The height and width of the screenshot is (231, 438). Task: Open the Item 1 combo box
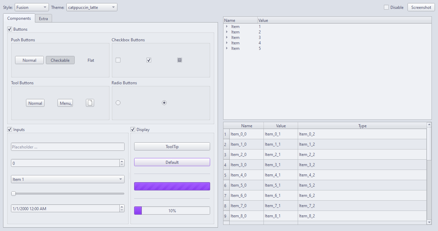click(x=68, y=179)
